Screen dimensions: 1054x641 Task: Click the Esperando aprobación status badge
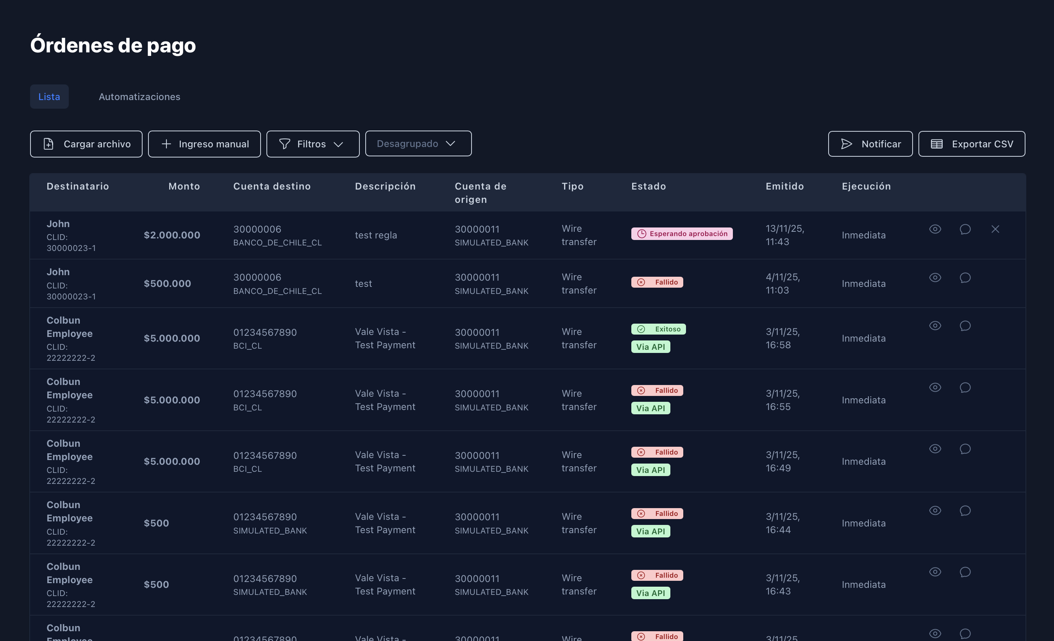click(x=681, y=233)
